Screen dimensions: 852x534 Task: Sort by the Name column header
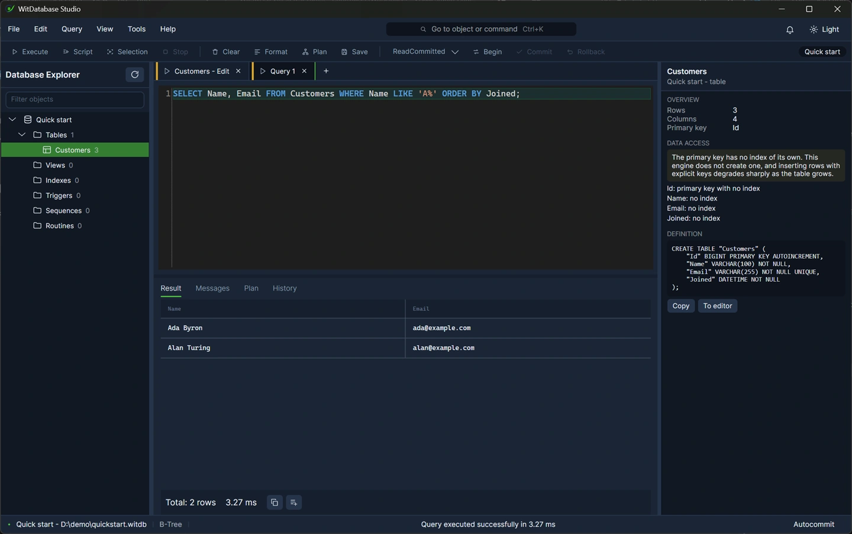[282, 309]
